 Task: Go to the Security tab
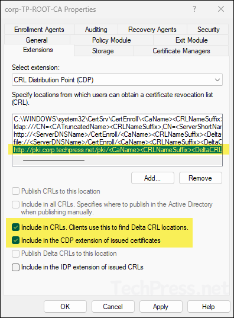tap(208, 30)
